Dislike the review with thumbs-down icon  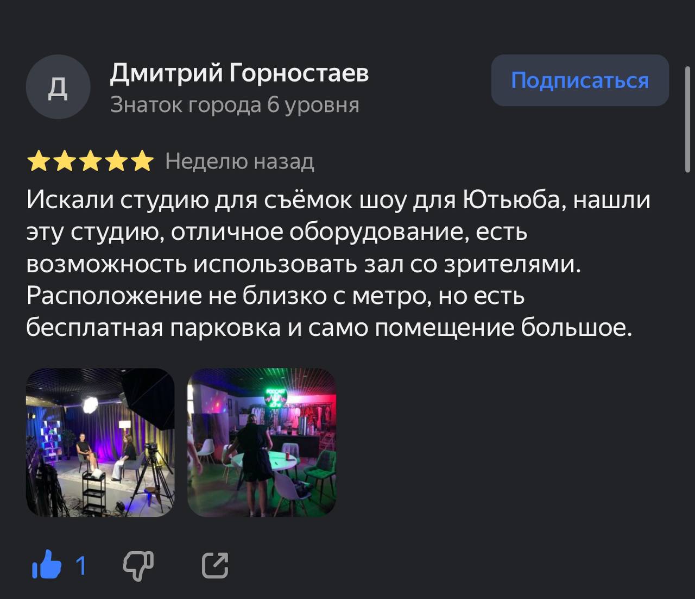(138, 566)
